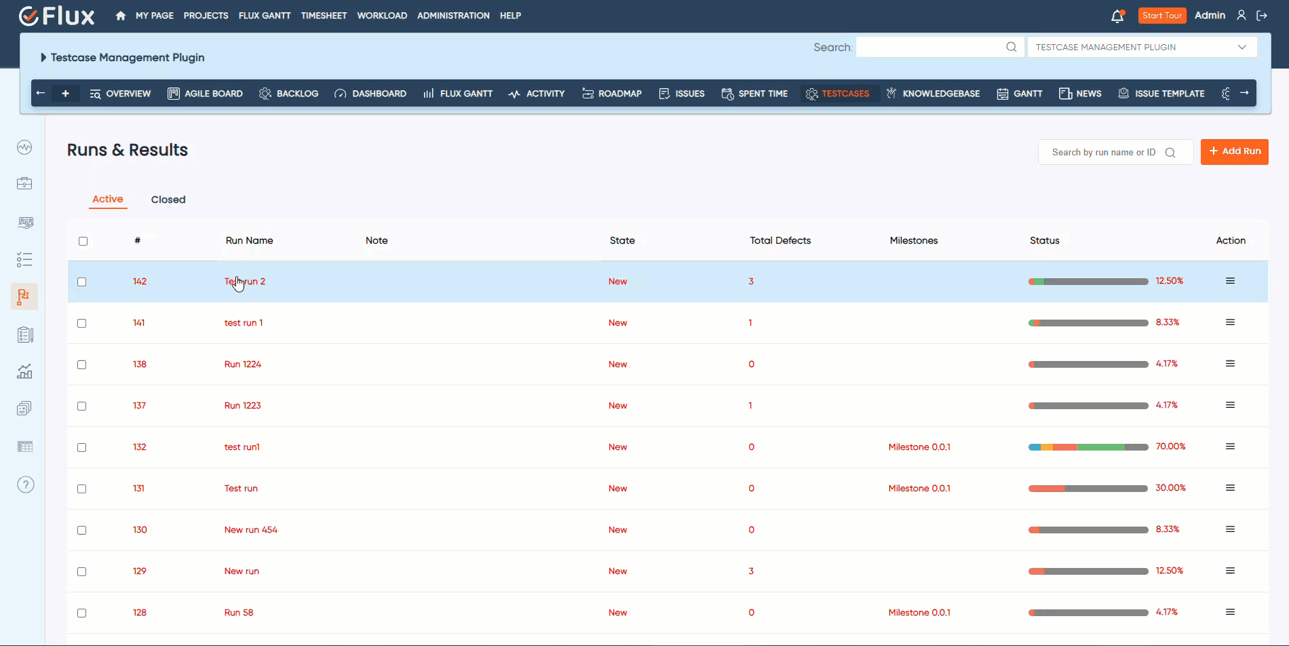
Task: Click the Dashboard speedometer icon
Action: click(x=341, y=94)
